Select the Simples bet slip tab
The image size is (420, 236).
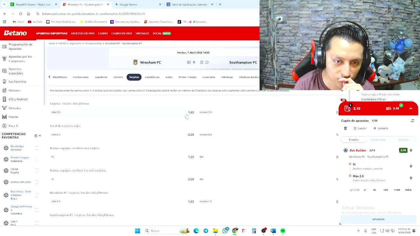(x=353, y=140)
